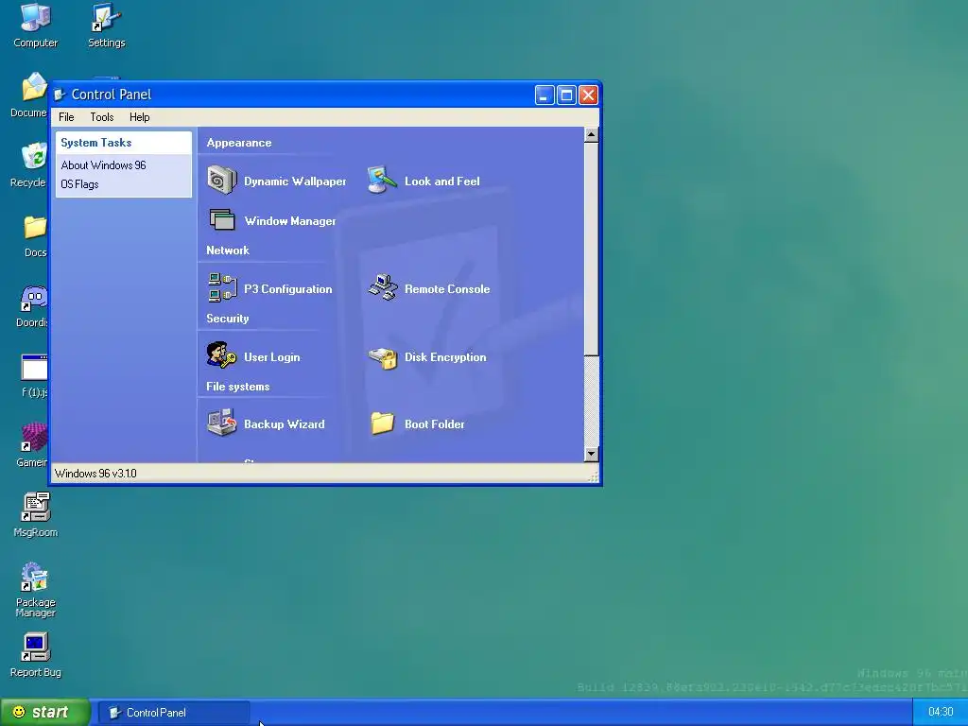Image resolution: width=968 pixels, height=726 pixels.
Task: Minimize the Control Panel window
Action: coord(544,95)
